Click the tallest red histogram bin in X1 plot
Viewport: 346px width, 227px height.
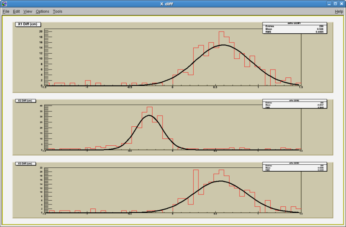tap(221, 58)
